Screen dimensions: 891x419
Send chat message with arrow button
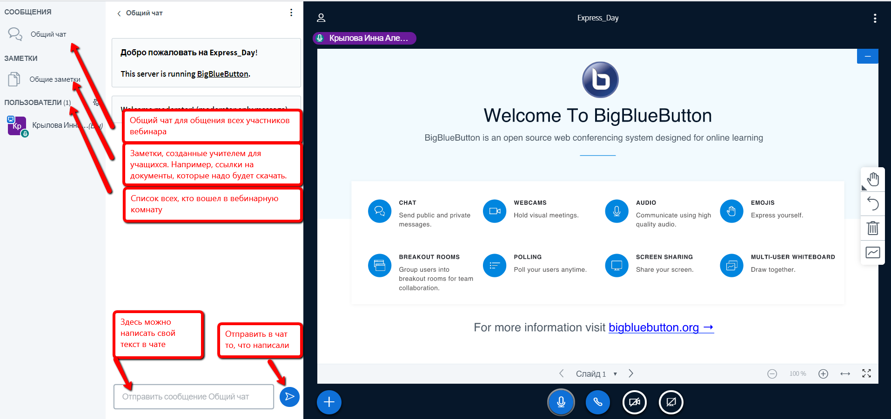click(289, 397)
